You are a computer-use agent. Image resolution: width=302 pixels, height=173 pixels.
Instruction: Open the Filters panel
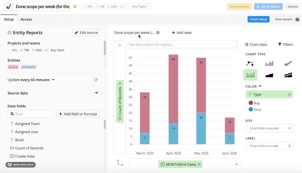pos(285,44)
